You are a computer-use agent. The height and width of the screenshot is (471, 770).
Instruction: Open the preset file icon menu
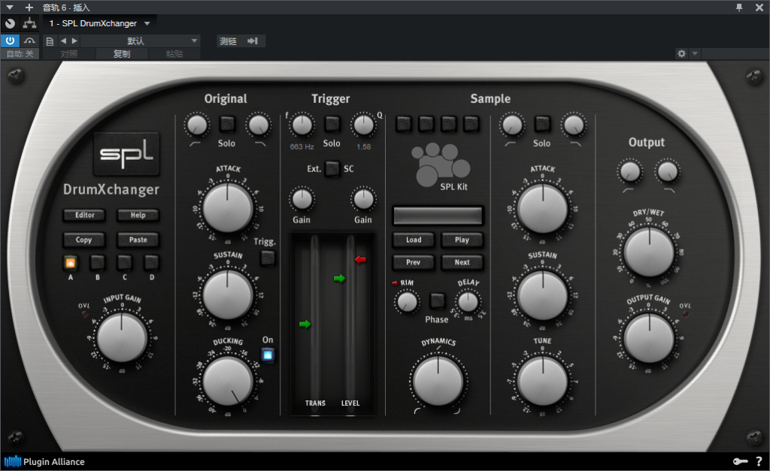click(50, 41)
